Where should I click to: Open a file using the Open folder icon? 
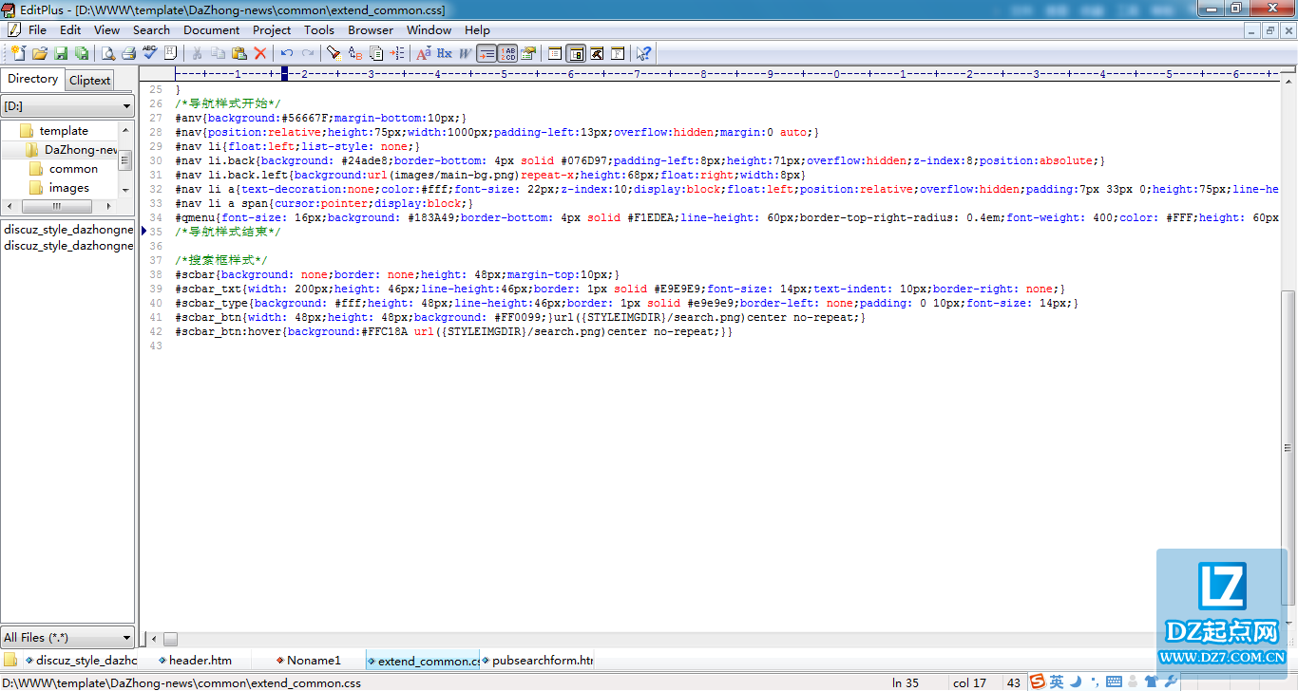coord(40,53)
